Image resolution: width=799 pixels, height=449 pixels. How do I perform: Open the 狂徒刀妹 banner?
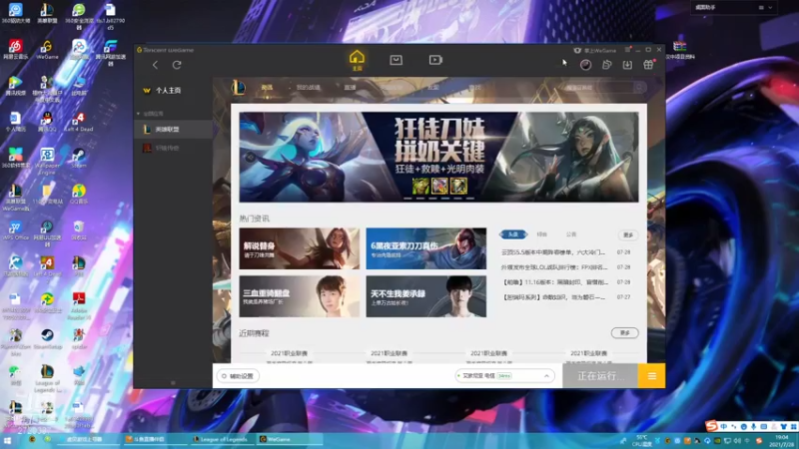pyautogui.click(x=438, y=157)
